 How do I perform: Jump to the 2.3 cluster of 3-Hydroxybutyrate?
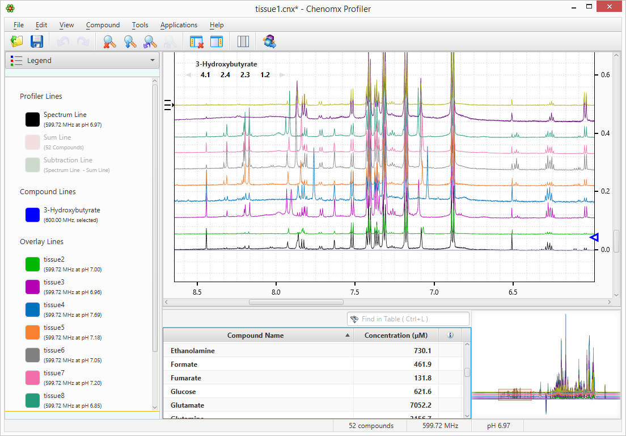pyautogui.click(x=245, y=75)
